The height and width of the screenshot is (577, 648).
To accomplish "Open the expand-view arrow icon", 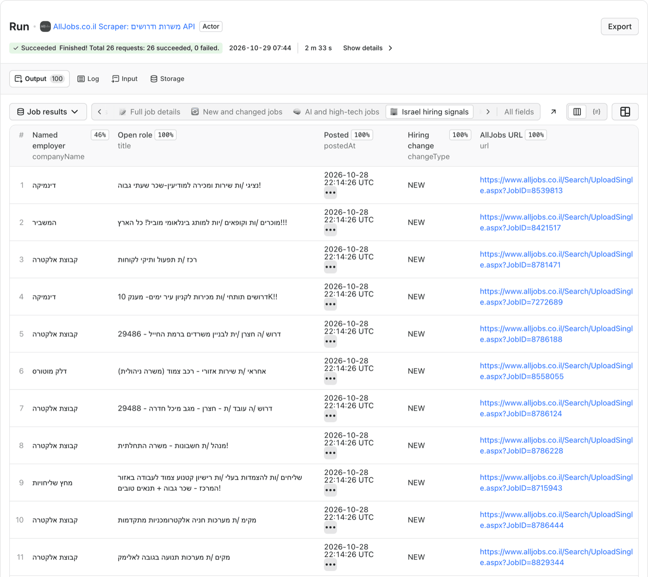I will click(553, 112).
